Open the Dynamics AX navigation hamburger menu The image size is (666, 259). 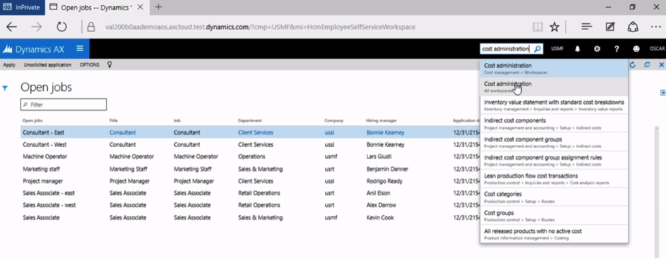tap(80, 49)
